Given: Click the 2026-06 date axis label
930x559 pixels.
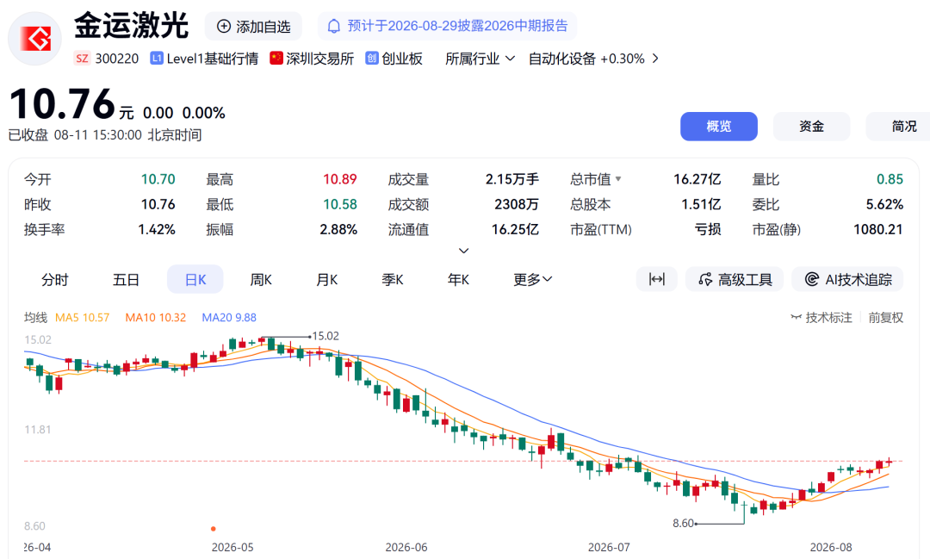Looking at the screenshot, I should coord(406,547).
